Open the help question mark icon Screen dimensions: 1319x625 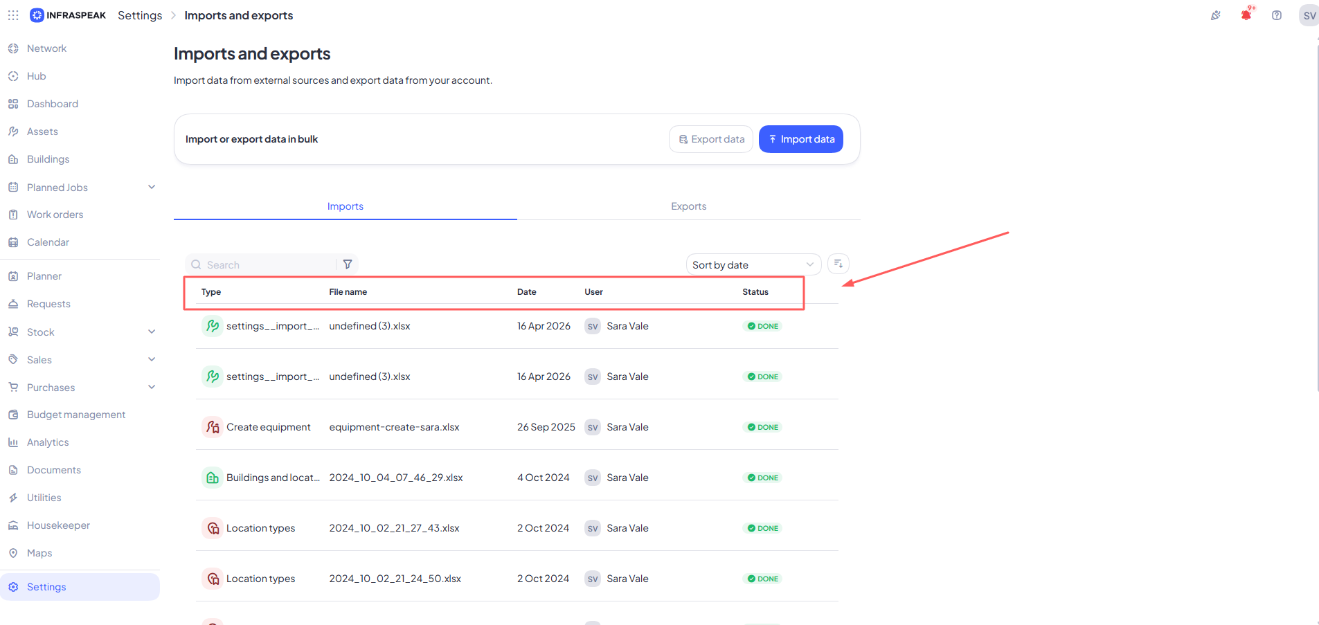coord(1277,15)
